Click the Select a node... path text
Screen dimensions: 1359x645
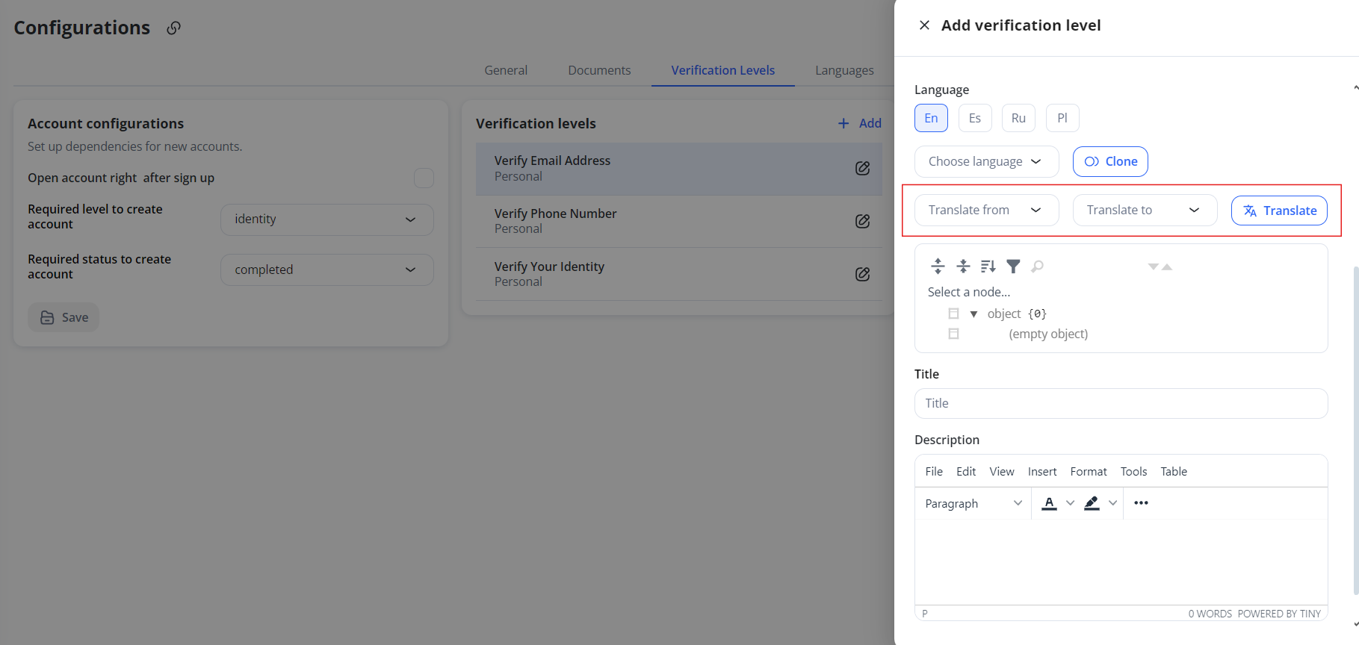point(969,292)
